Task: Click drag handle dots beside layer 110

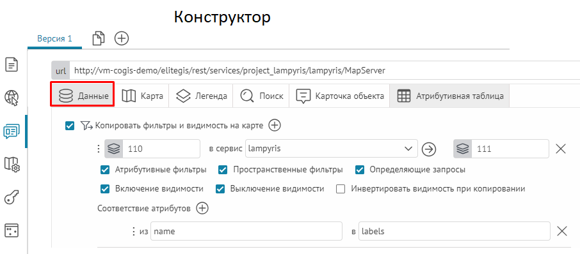Action: 99,149
